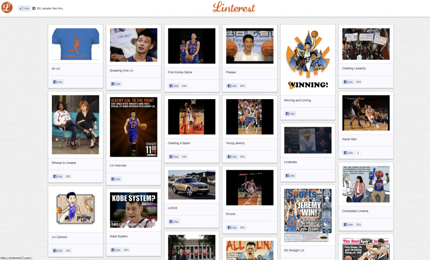The width and height of the screenshot is (430, 260).
Task: Click the round Linterest L logo icon
Action: coord(7,7)
